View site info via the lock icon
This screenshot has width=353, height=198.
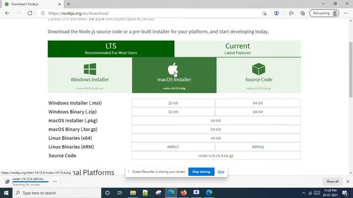[43, 13]
